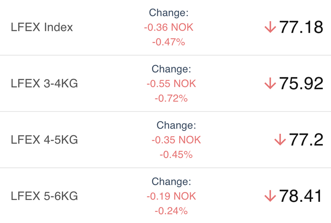Click the 77.18 index price

tap(301, 28)
